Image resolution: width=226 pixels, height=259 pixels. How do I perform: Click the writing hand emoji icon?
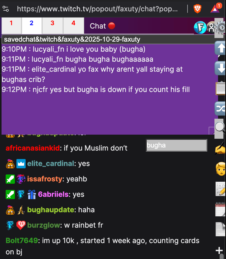221,149
